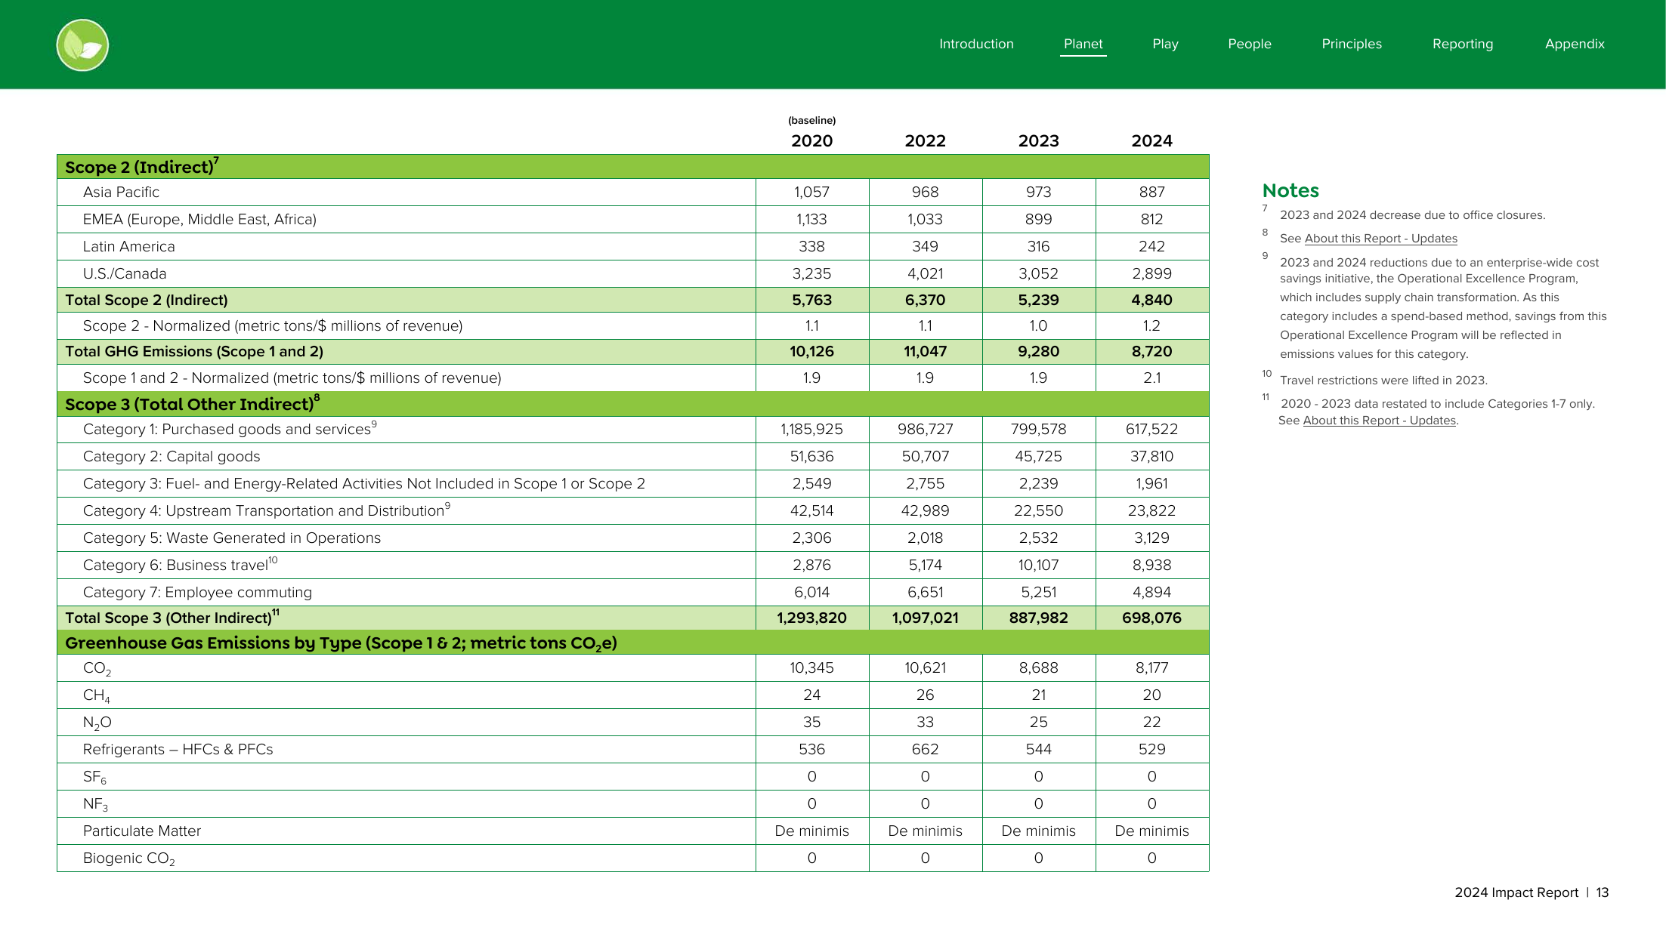Click Category 7 2024 value 4,894
This screenshot has height=937, width=1666.
[x=1151, y=593]
